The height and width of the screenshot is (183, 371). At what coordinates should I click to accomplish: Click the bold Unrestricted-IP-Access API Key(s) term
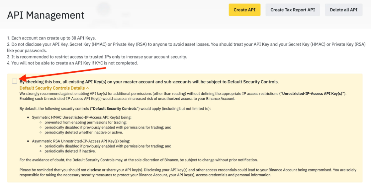click(x=313, y=94)
